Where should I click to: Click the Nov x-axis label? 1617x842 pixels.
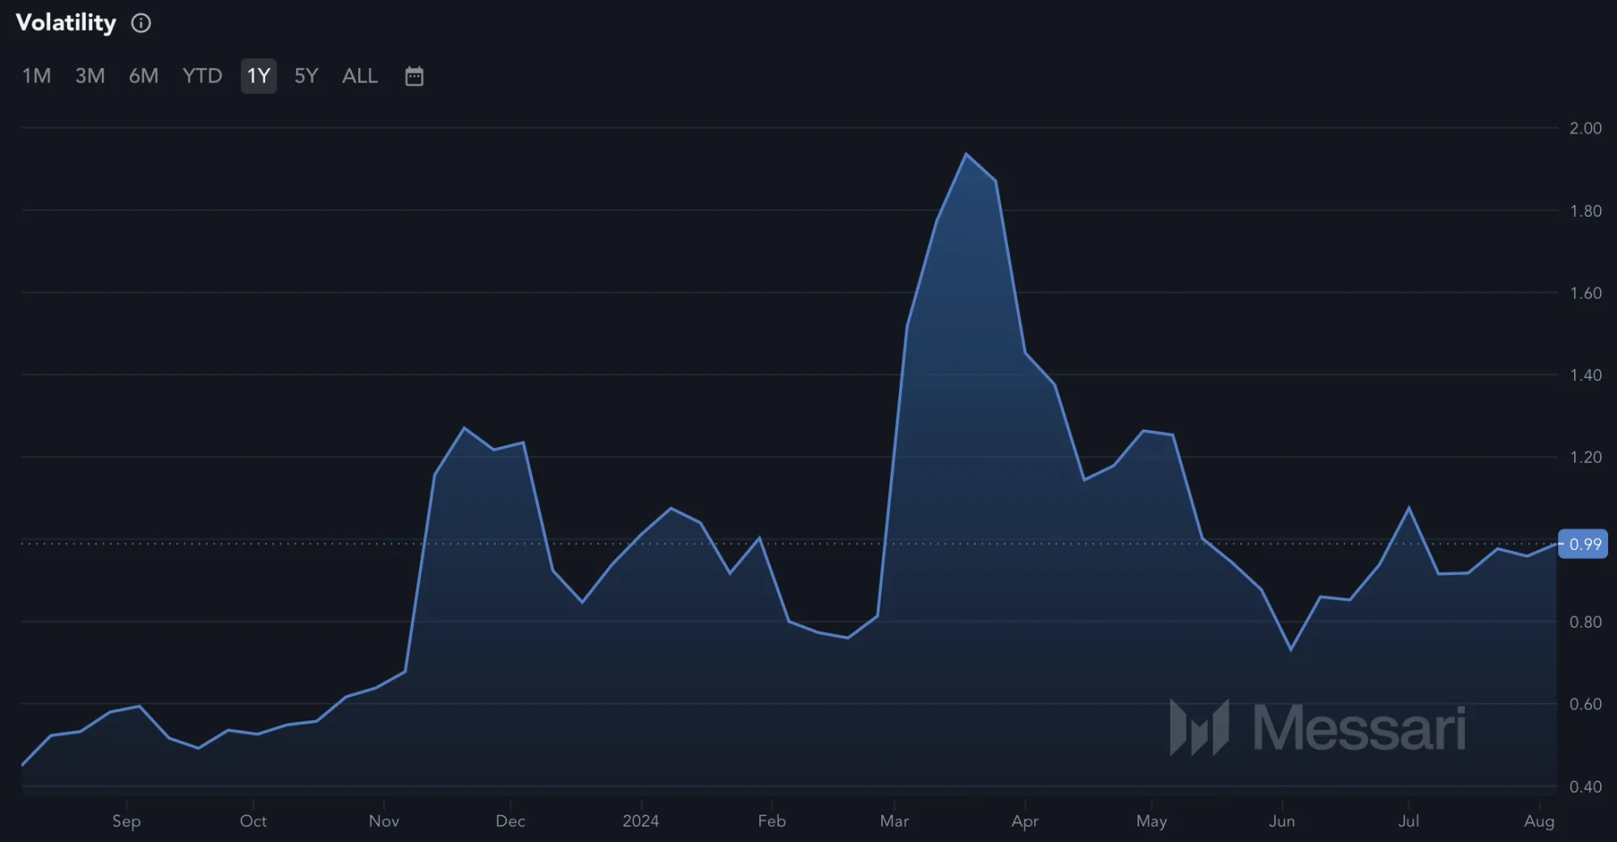coord(384,821)
